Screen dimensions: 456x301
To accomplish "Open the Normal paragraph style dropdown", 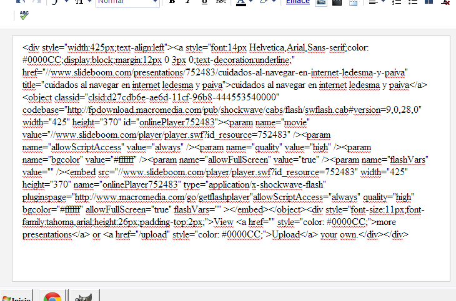I will point(127,2).
